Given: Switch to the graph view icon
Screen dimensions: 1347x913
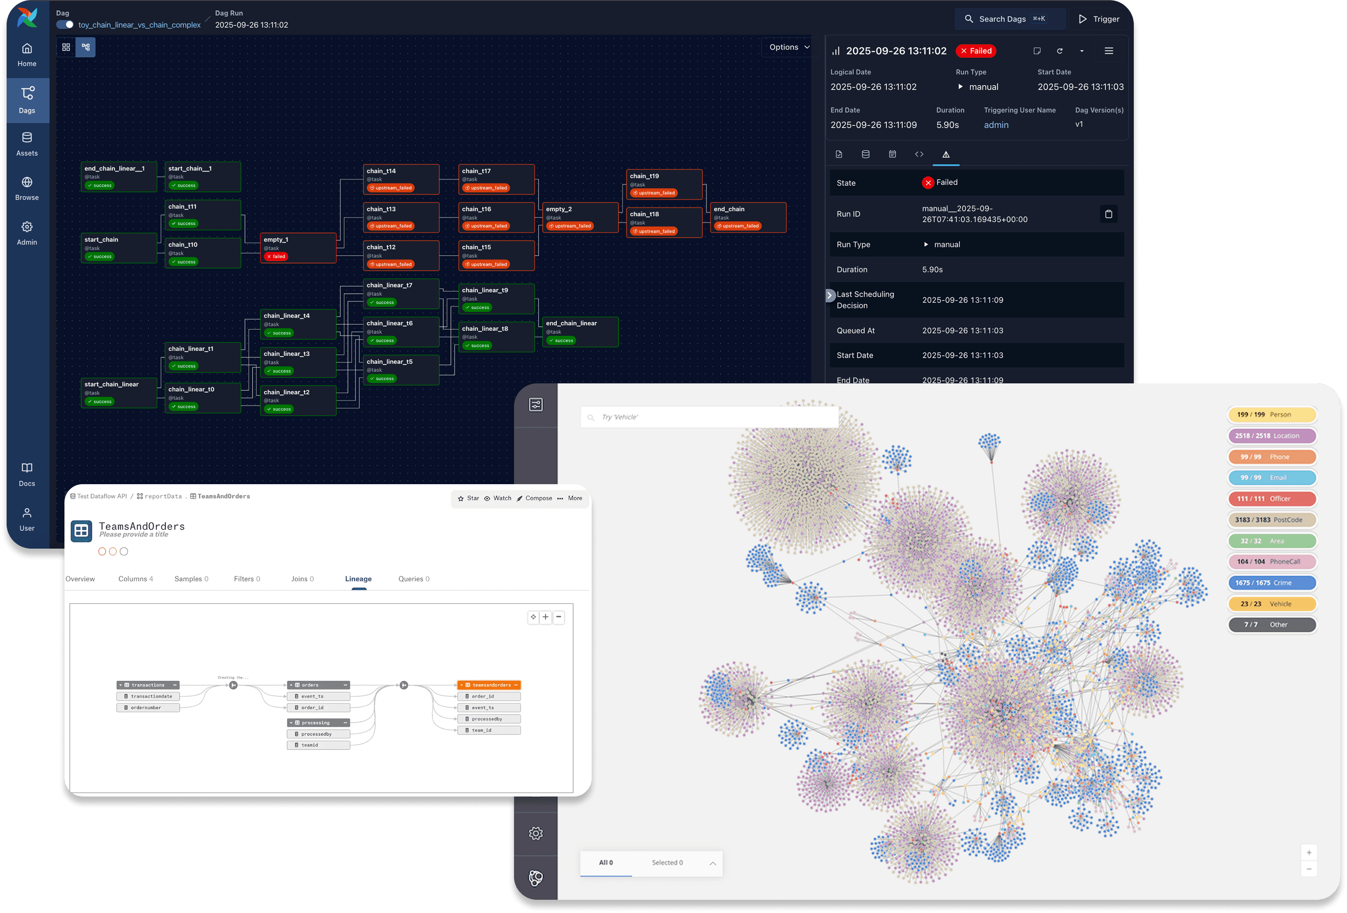Looking at the screenshot, I should point(86,47).
